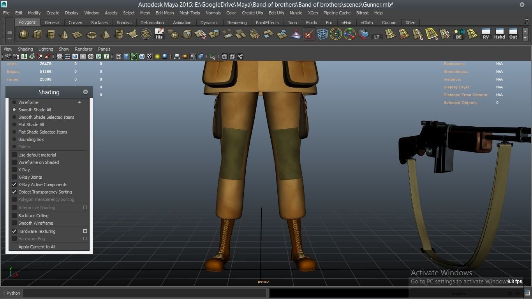Create a polygon cone from the shelf
Viewport: 532px width, 299px height.
click(64, 34)
